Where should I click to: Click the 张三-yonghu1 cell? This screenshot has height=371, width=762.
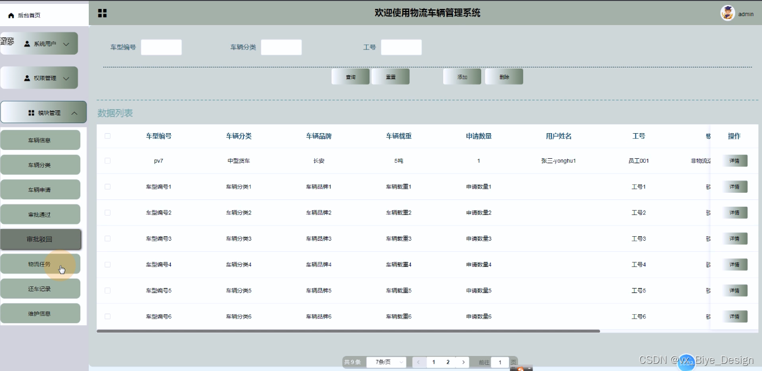tap(559, 161)
